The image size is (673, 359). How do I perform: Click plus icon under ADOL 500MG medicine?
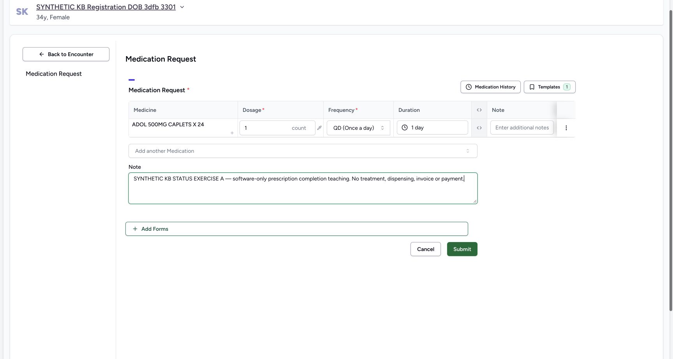point(232,133)
